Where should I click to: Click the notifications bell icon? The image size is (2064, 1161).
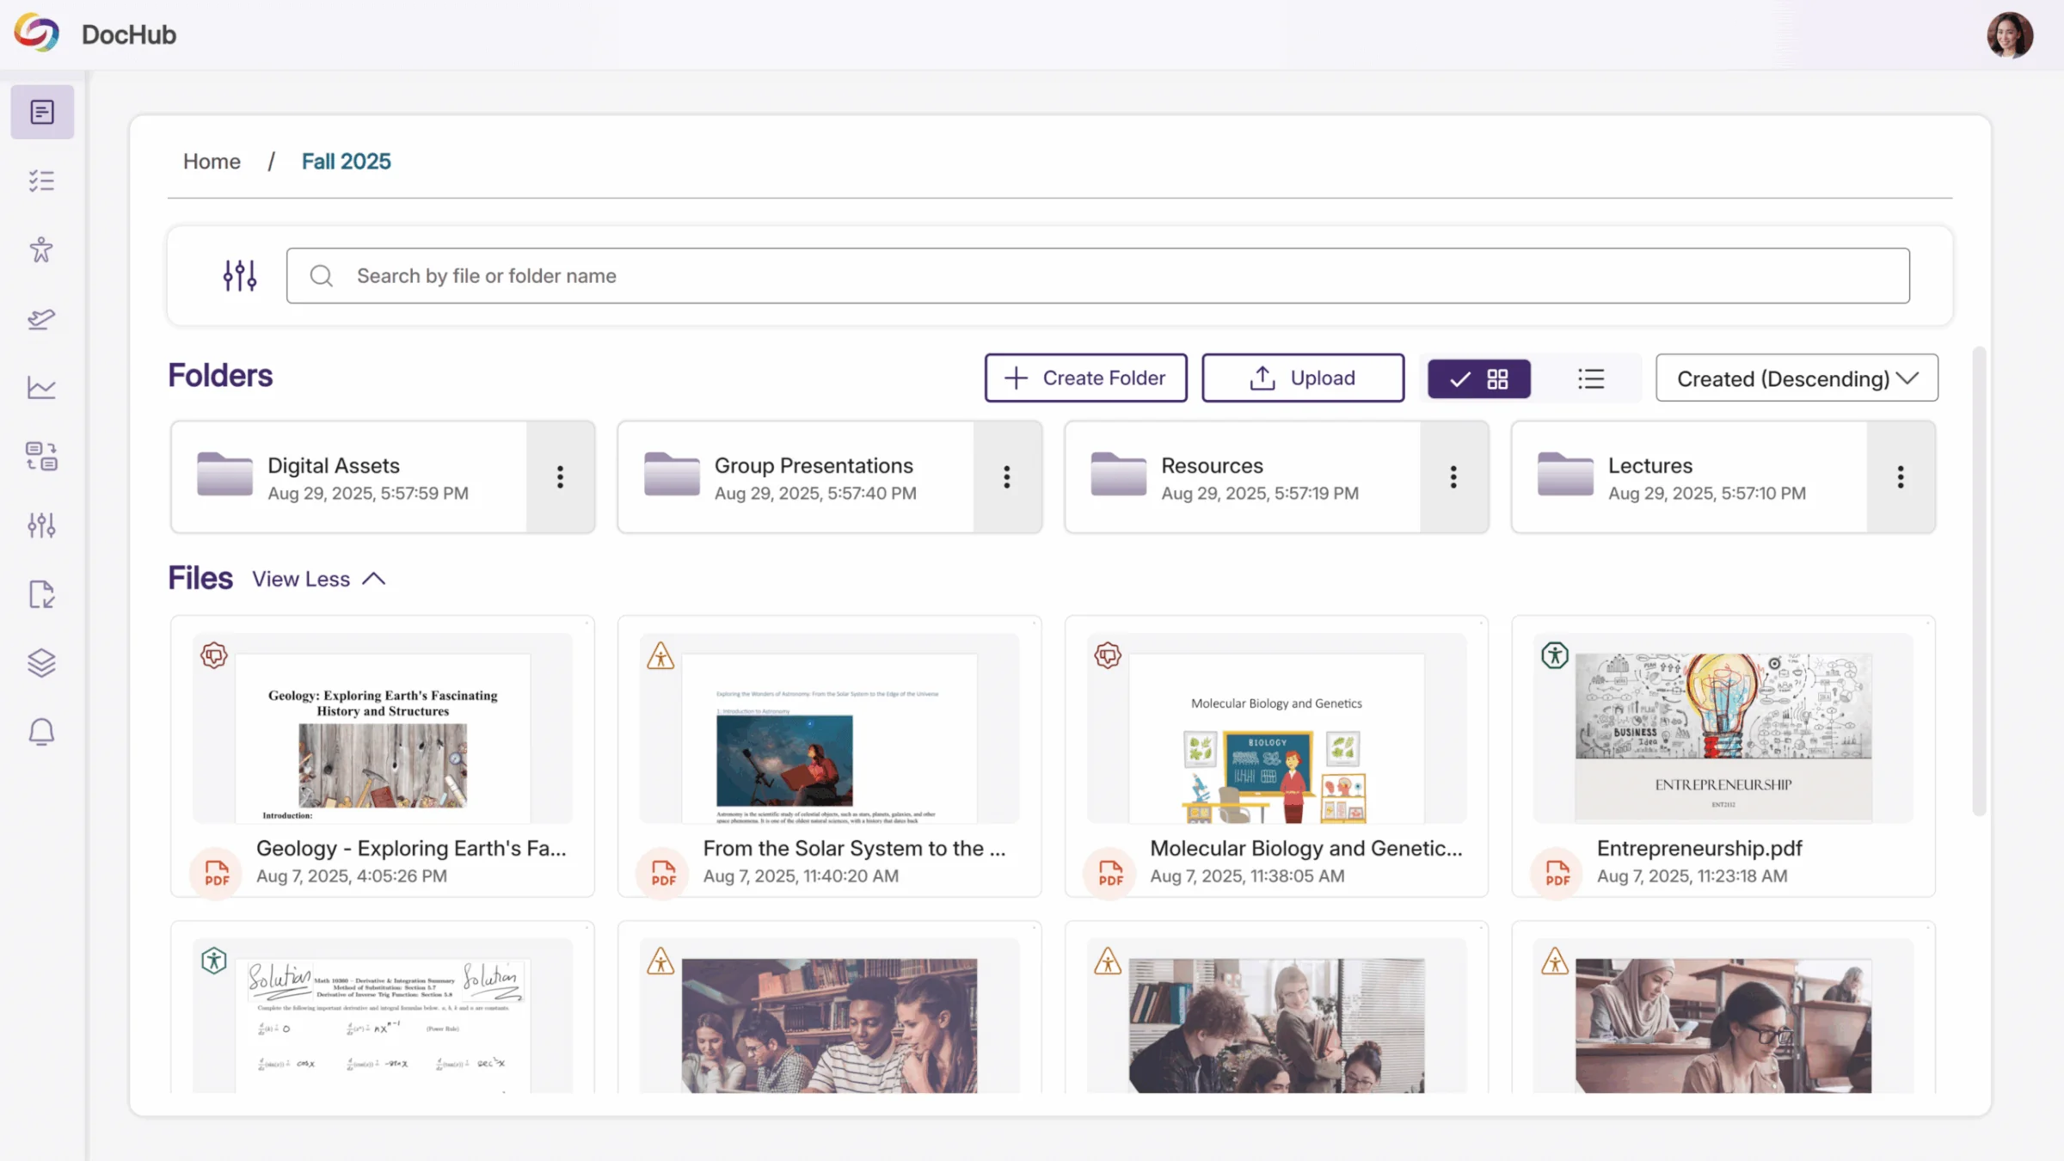pos(41,732)
